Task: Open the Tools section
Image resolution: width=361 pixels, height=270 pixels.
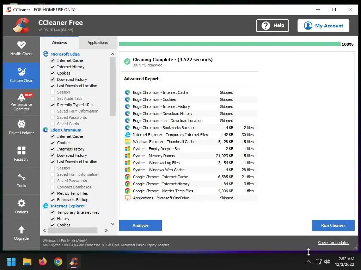Action: pos(22,181)
